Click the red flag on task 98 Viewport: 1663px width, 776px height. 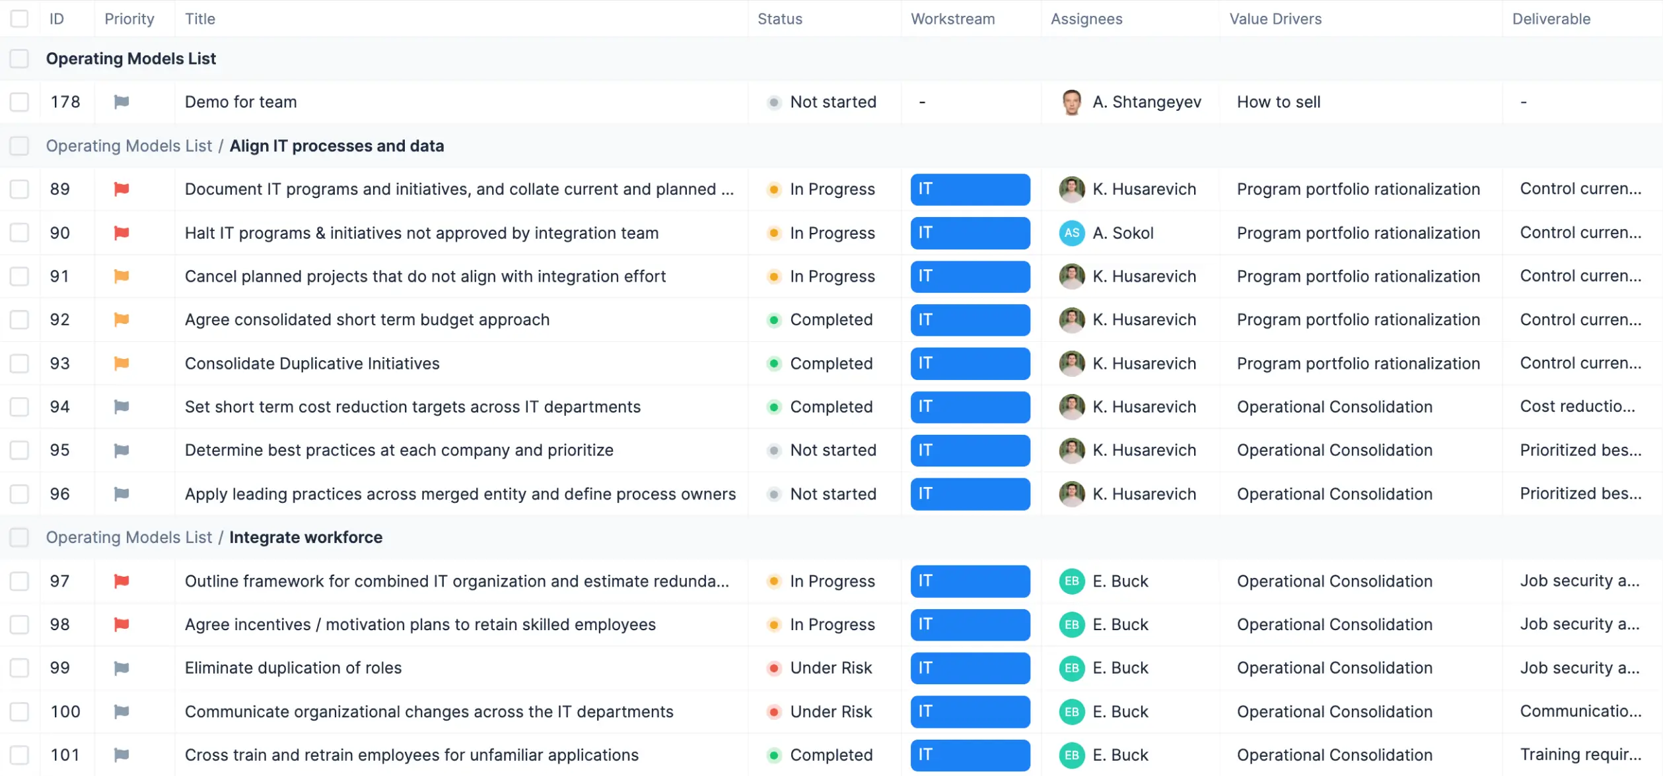tap(122, 625)
